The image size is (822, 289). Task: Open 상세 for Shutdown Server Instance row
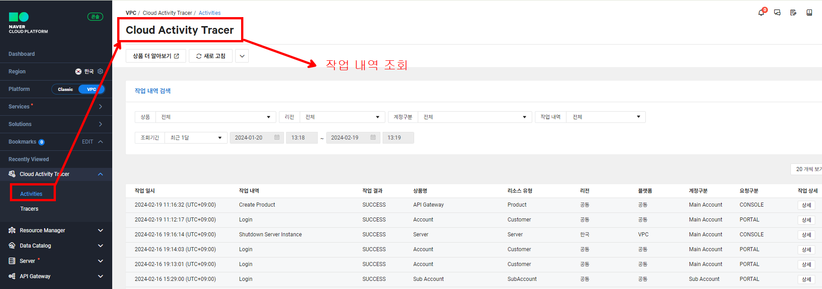tap(807, 235)
